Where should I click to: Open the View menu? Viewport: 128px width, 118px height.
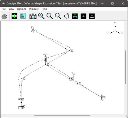11,9
